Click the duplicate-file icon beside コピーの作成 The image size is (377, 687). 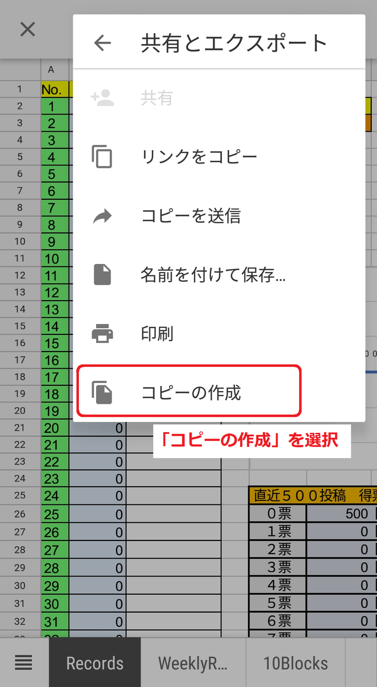point(102,393)
